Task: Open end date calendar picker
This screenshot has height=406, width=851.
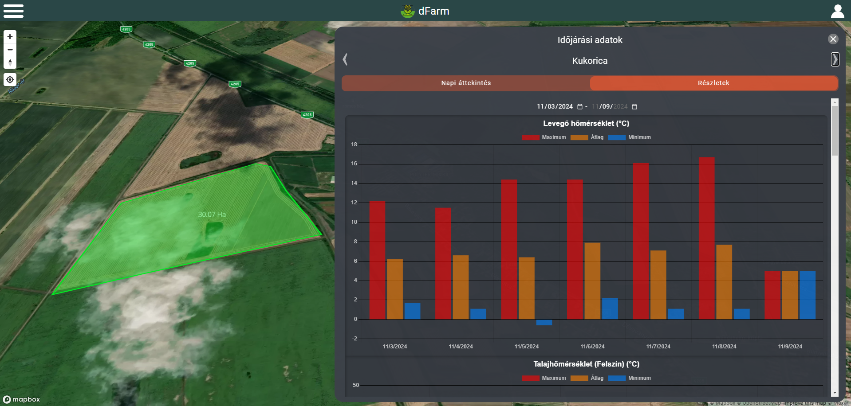Action: (634, 107)
